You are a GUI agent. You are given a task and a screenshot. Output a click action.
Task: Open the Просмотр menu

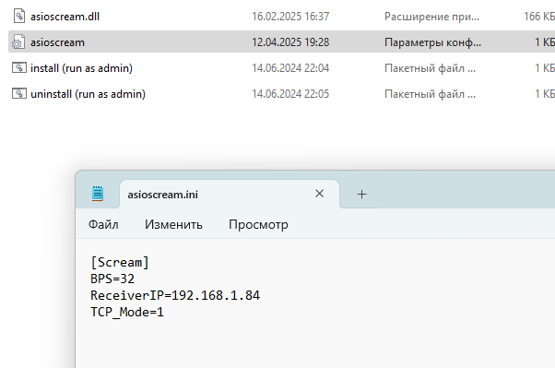pyautogui.click(x=258, y=224)
